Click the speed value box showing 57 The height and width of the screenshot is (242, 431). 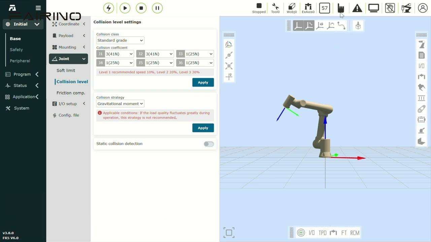tap(325, 8)
